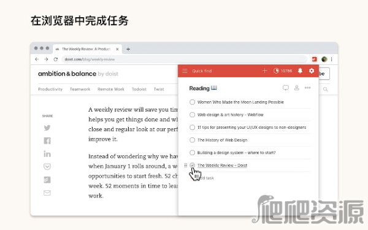Image resolution: width=368 pixels, height=230 pixels.
Task: Click the browser address bar doist.com
Action: [184, 59]
